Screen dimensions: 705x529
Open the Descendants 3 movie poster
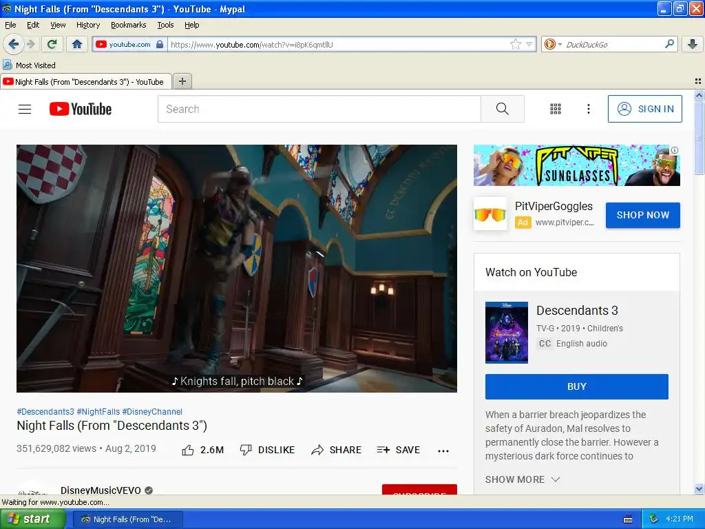tap(506, 333)
